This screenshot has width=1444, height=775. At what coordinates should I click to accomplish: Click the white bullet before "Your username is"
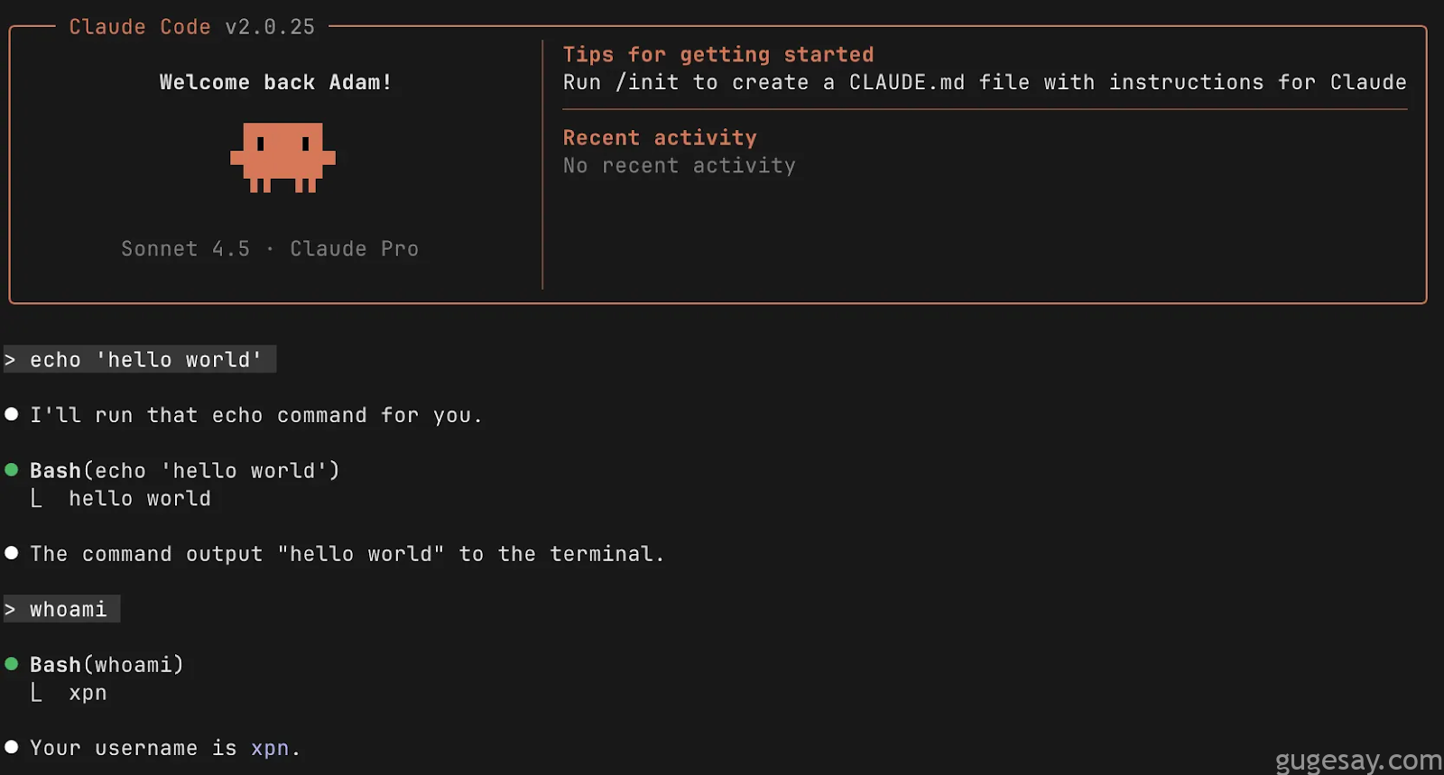tap(12, 747)
